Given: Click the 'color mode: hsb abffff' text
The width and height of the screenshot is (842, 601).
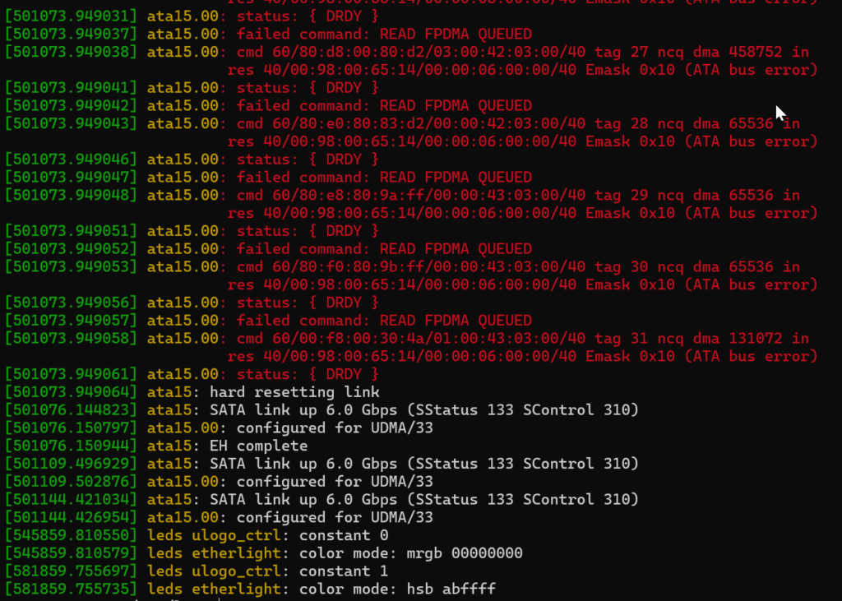Looking at the screenshot, I should tap(397, 589).
